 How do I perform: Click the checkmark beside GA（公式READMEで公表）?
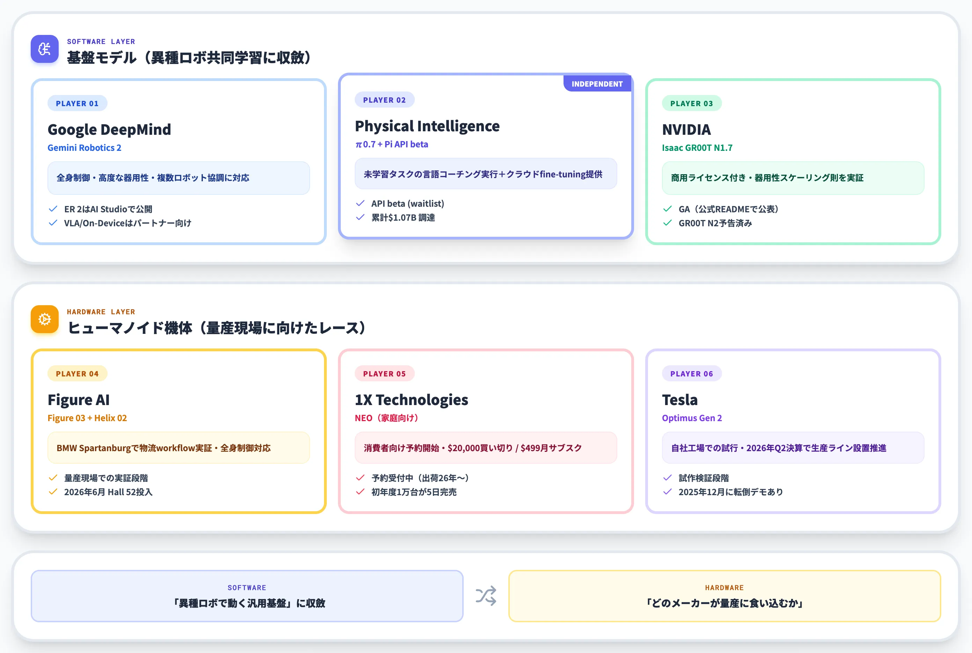point(667,208)
